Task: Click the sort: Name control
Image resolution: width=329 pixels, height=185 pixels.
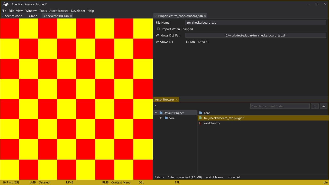Action: (x=215, y=177)
